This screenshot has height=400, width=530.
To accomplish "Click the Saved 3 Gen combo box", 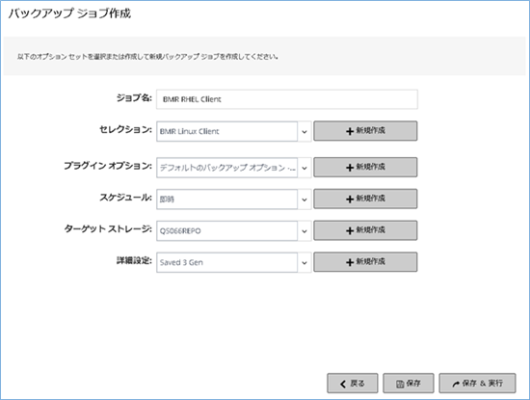I will point(226,262).
